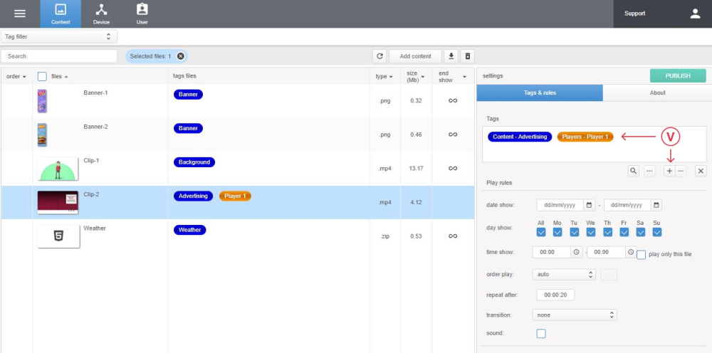Click the download files icon
This screenshot has width=712, height=353.
tap(451, 56)
